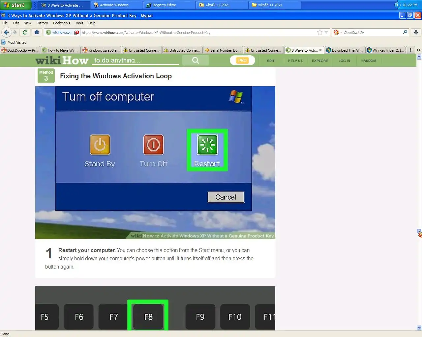Open the Help menu

tap(92, 23)
